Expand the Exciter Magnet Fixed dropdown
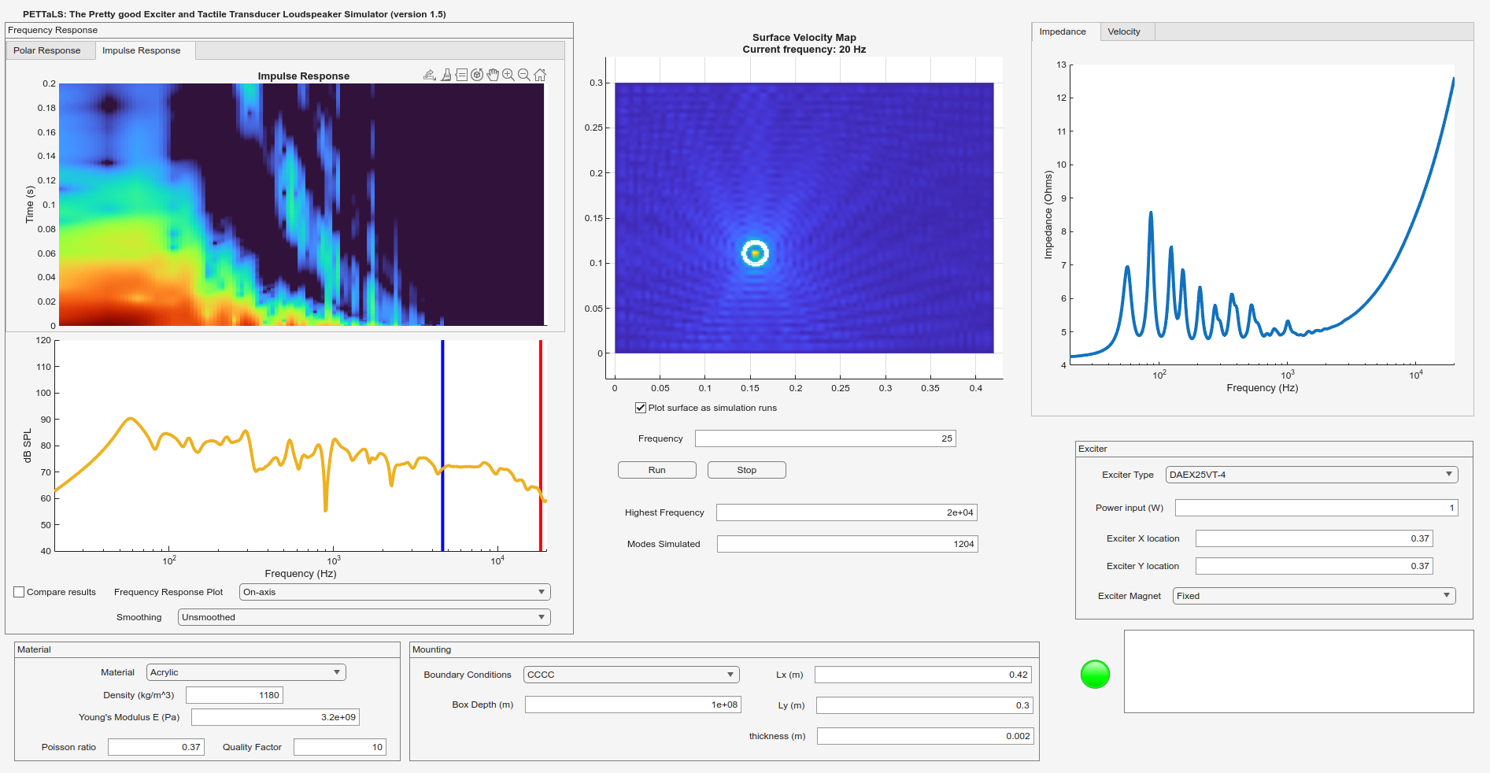Viewport: 1490px width, 773px height. click(x=1314, y=596)
